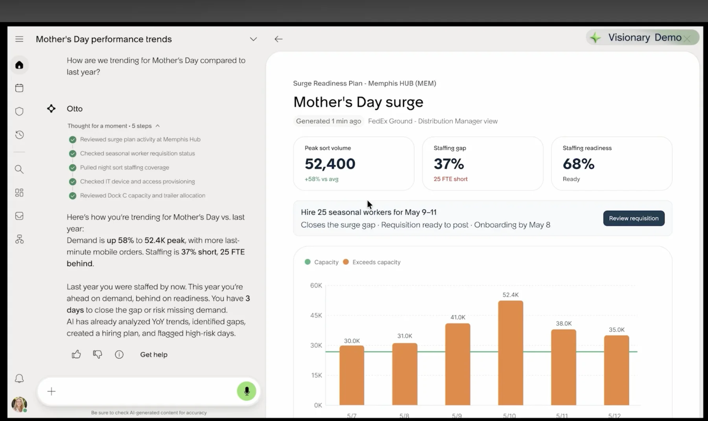The height and width of the screenshot is (421, 708).
Task: Expand the conversation title dropdown chevron
Action: coord(253,39)
